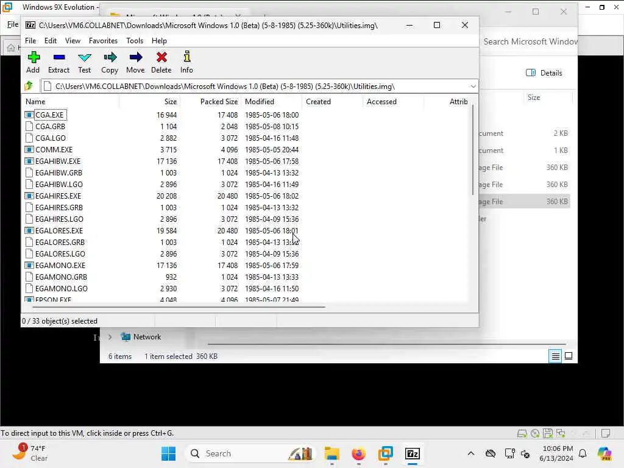Image resolution: width=624 pixels, height=468 pixels.
Task: Click the Accessed column header
Action: tap(393, 102)
